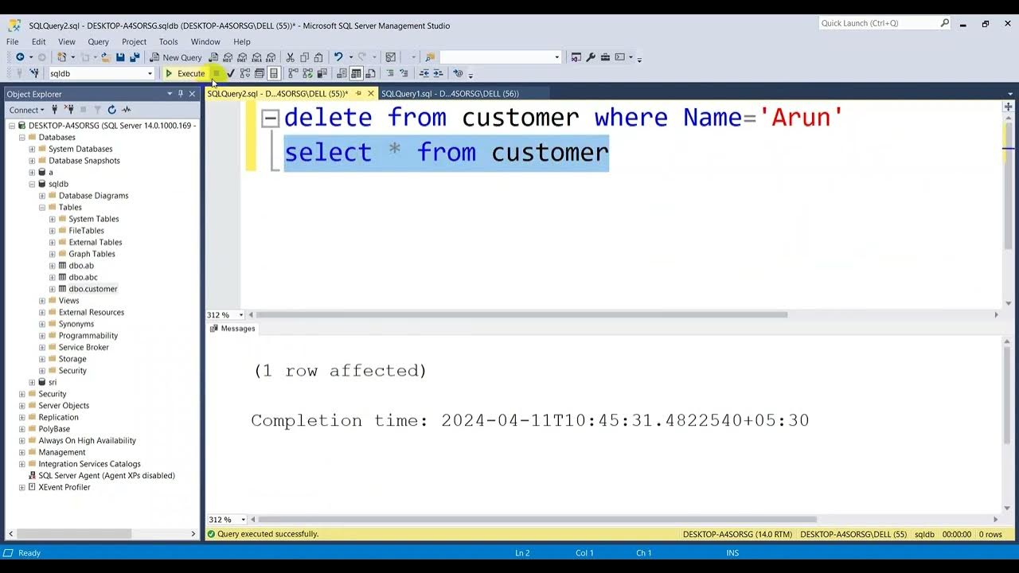1019x573 pixels.
Task: Open the File menu
Action: (13, 41)
